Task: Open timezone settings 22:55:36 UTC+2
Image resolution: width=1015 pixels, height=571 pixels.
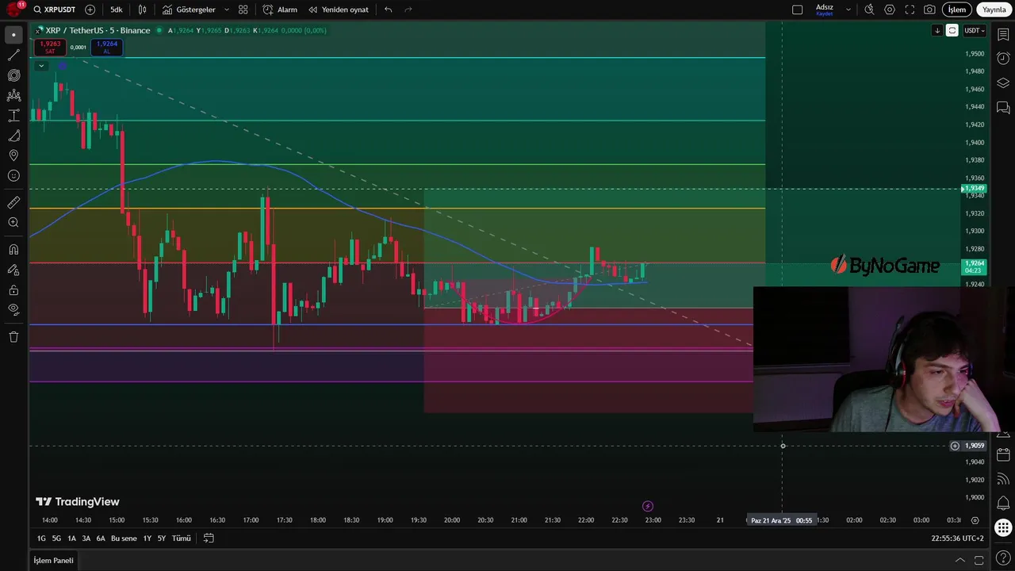Action: 957,538
